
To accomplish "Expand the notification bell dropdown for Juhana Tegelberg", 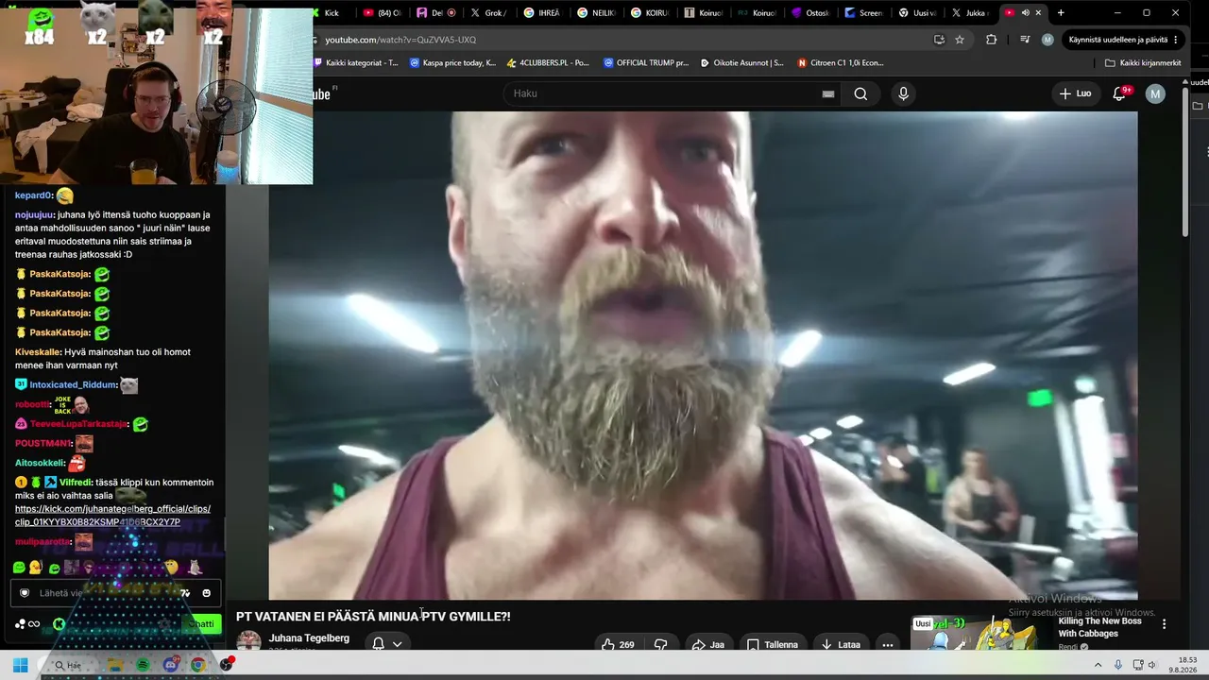I will tap(397, 644).
